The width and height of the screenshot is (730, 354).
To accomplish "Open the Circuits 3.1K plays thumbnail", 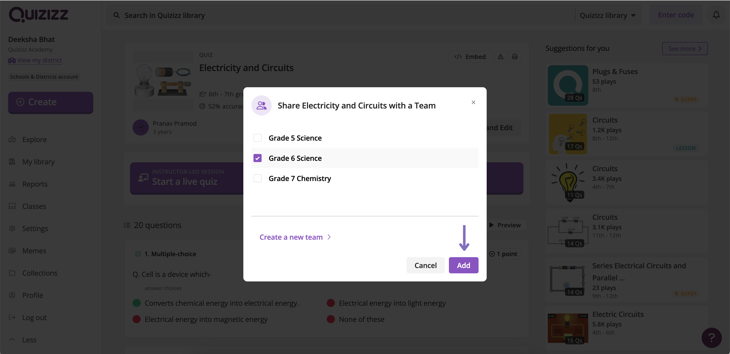I will tap(568, 231).
